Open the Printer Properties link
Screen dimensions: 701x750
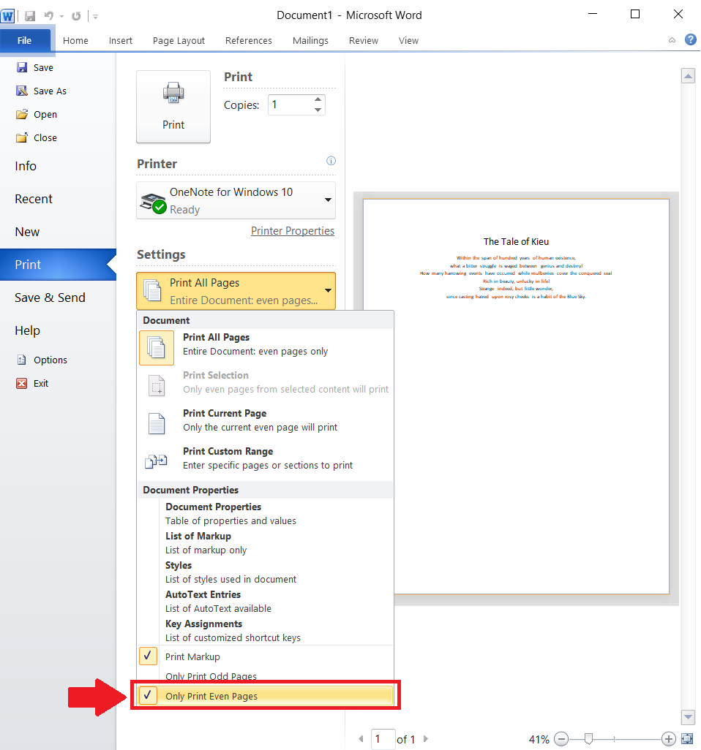293,231
